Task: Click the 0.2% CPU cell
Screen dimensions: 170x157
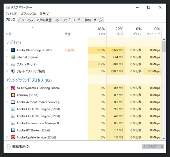Action: [x=97, y=64]
